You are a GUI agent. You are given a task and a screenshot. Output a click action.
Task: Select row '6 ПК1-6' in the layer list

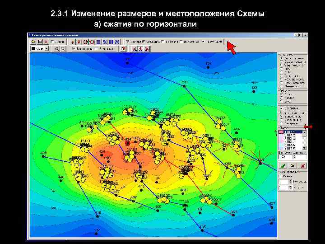coord(290,148)
